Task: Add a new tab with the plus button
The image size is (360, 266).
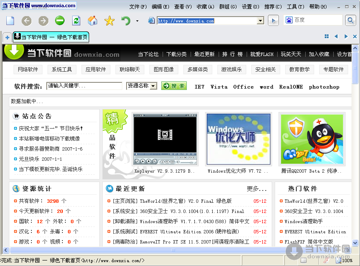Action: pyautogui.click(x=7, y=37)
